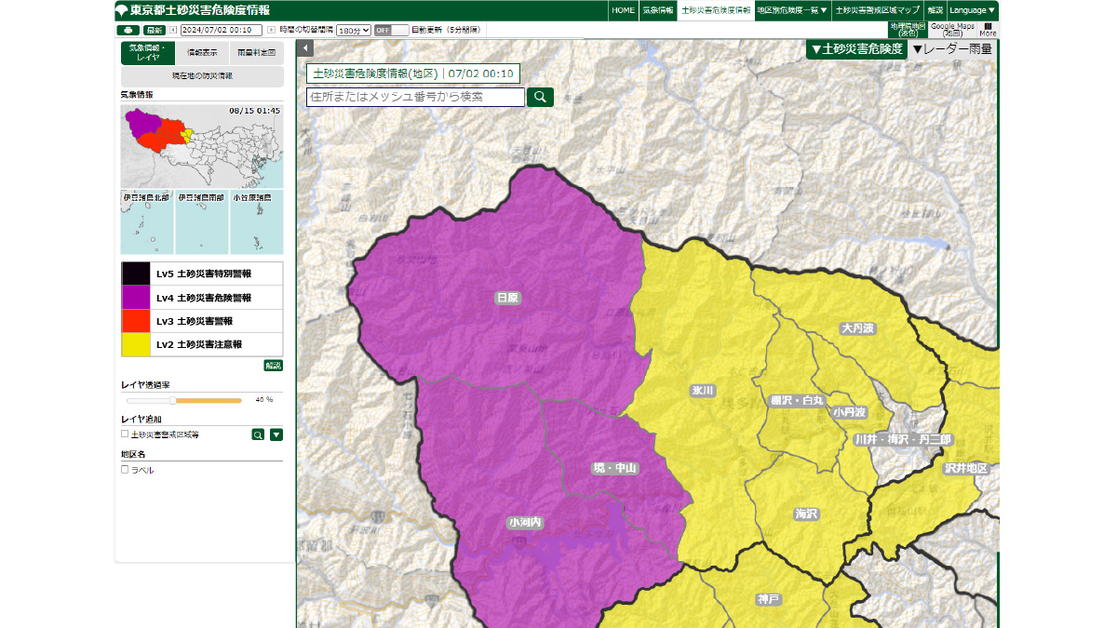The image size is (1117, 628).
Task: Switch to 情報表示 tab
Action: 202,53
